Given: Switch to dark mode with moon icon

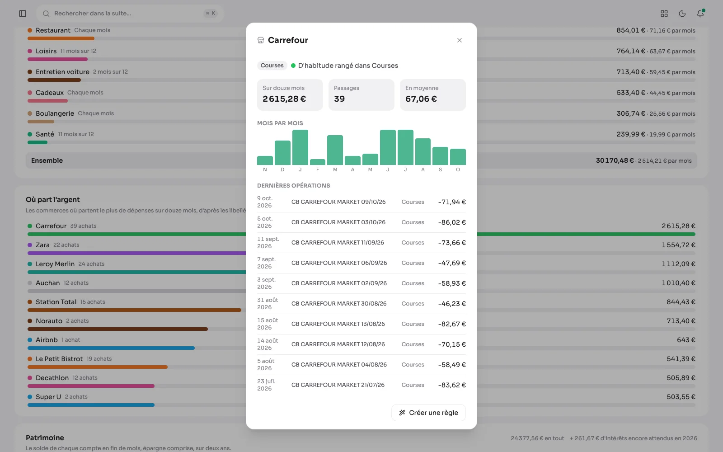Looking at the screenshot, I should click(x=682, y=14).
